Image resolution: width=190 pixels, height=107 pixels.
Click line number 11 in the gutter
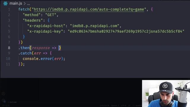(x=8, y=64)
